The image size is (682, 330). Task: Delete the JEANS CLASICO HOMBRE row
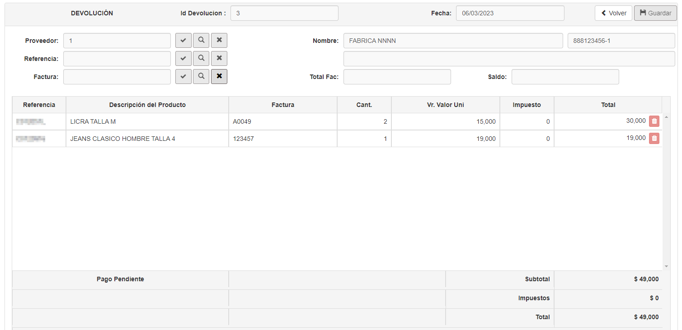pyautogui.click(x=654, y=139)
